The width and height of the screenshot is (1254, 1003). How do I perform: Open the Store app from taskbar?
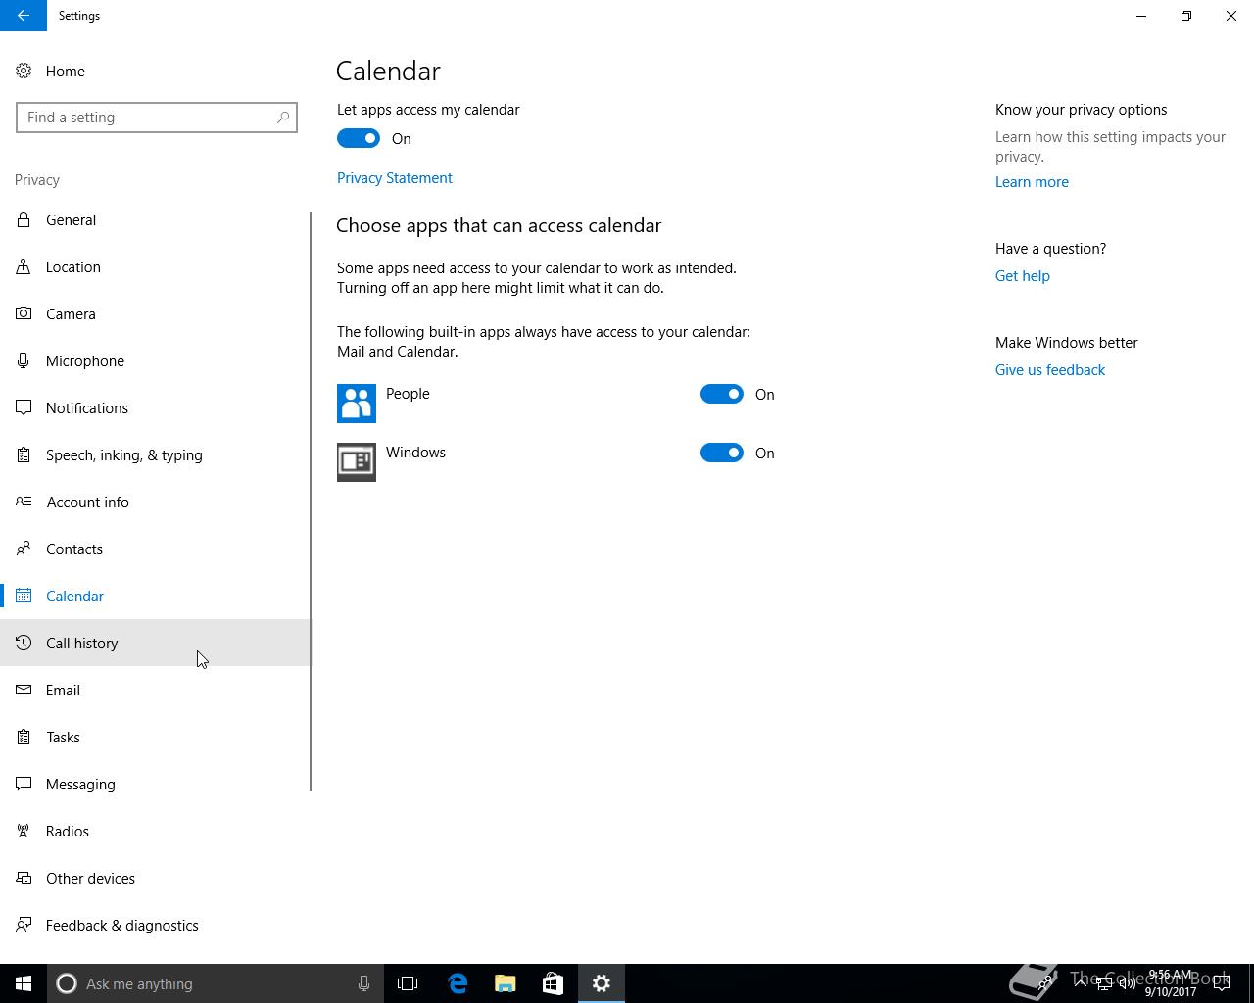[x=553, y=983]
